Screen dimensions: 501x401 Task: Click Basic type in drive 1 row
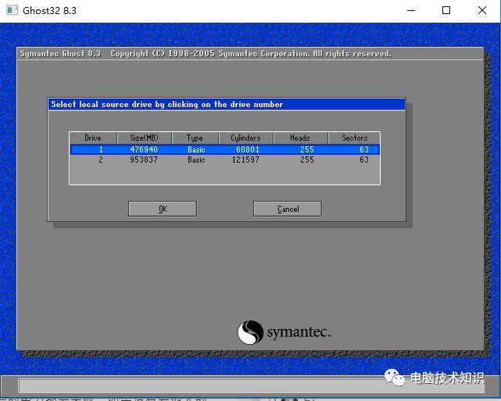(x=196, y=149)
